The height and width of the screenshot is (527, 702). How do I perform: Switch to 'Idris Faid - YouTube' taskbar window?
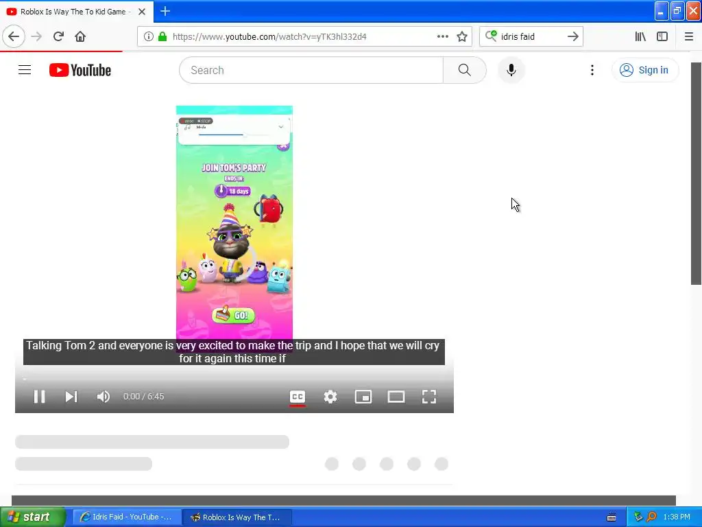point(127,517)
